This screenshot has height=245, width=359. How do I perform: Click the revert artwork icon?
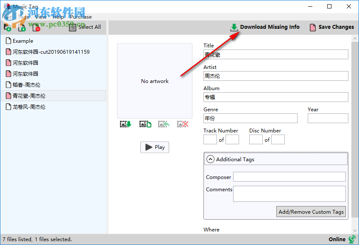pyautogui.click(x=164, y=124)
